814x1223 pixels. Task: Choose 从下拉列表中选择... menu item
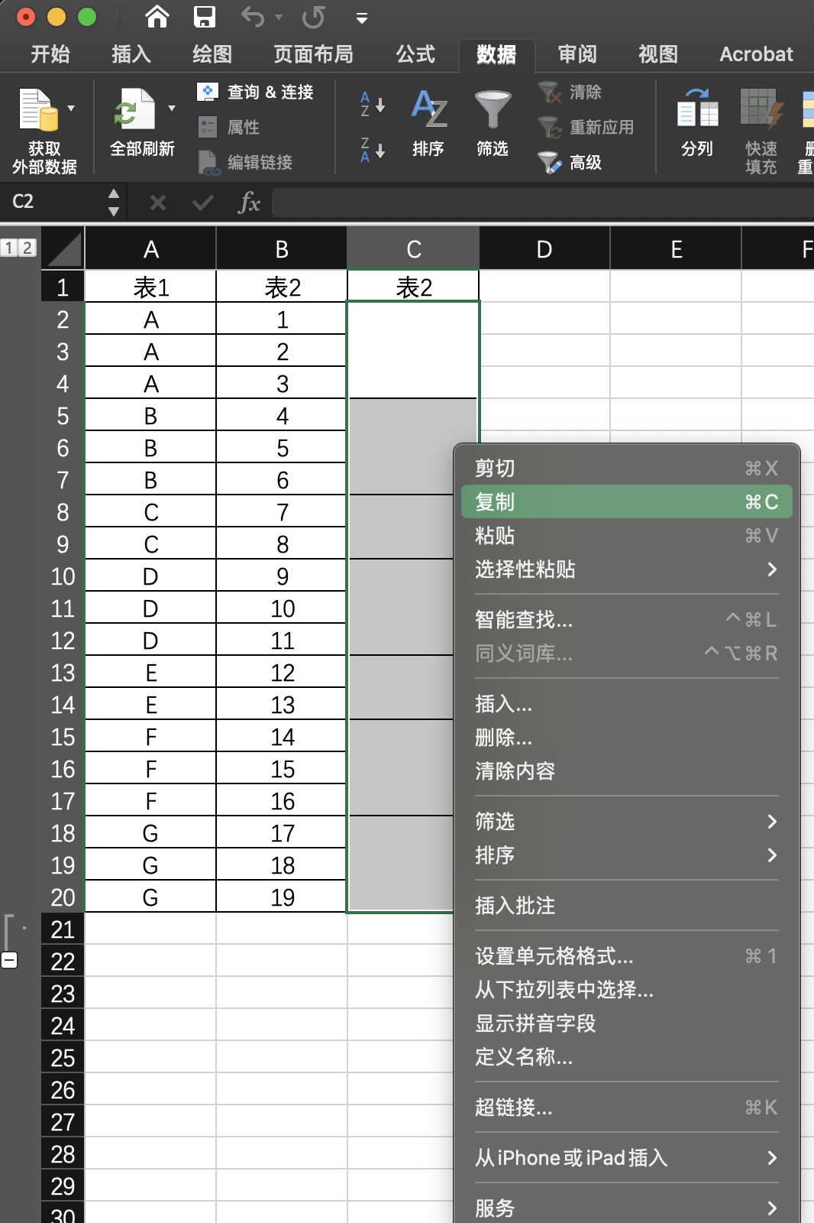click(x=626, y=989)
